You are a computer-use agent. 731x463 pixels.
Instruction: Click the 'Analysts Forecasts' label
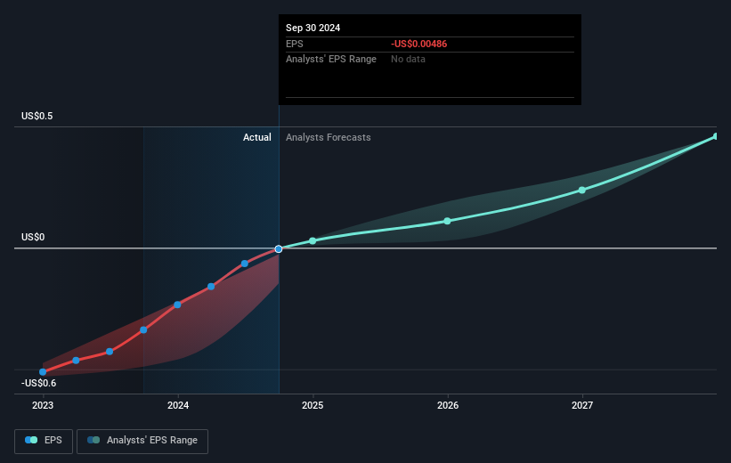tap(329, 137)
